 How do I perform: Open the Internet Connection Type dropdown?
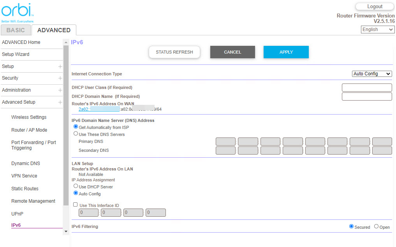coord(372,74)
